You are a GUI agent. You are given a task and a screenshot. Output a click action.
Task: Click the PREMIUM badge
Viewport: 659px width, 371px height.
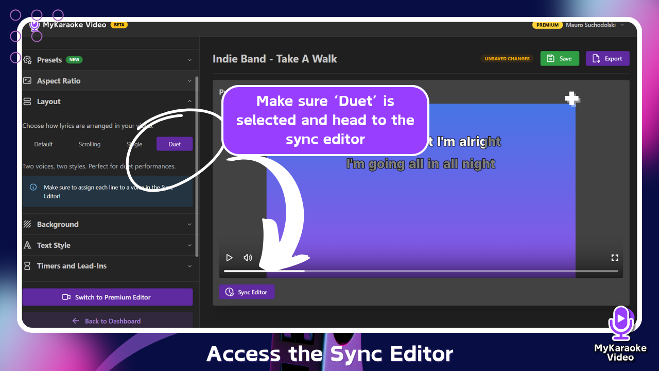click(x=547, y=25)
